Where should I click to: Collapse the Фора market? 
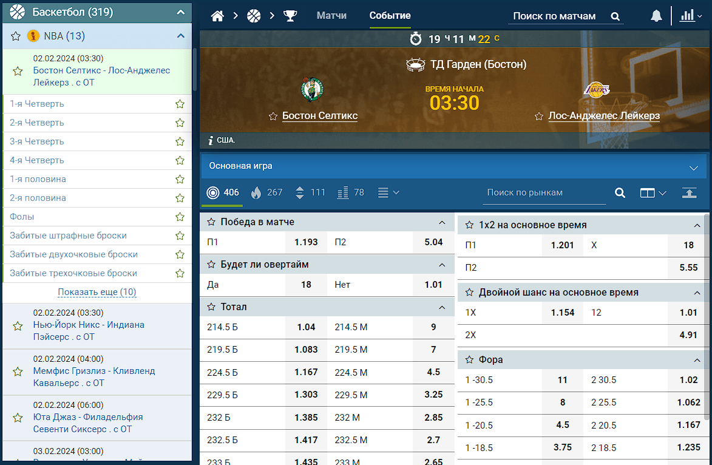[x=697, y=360]
